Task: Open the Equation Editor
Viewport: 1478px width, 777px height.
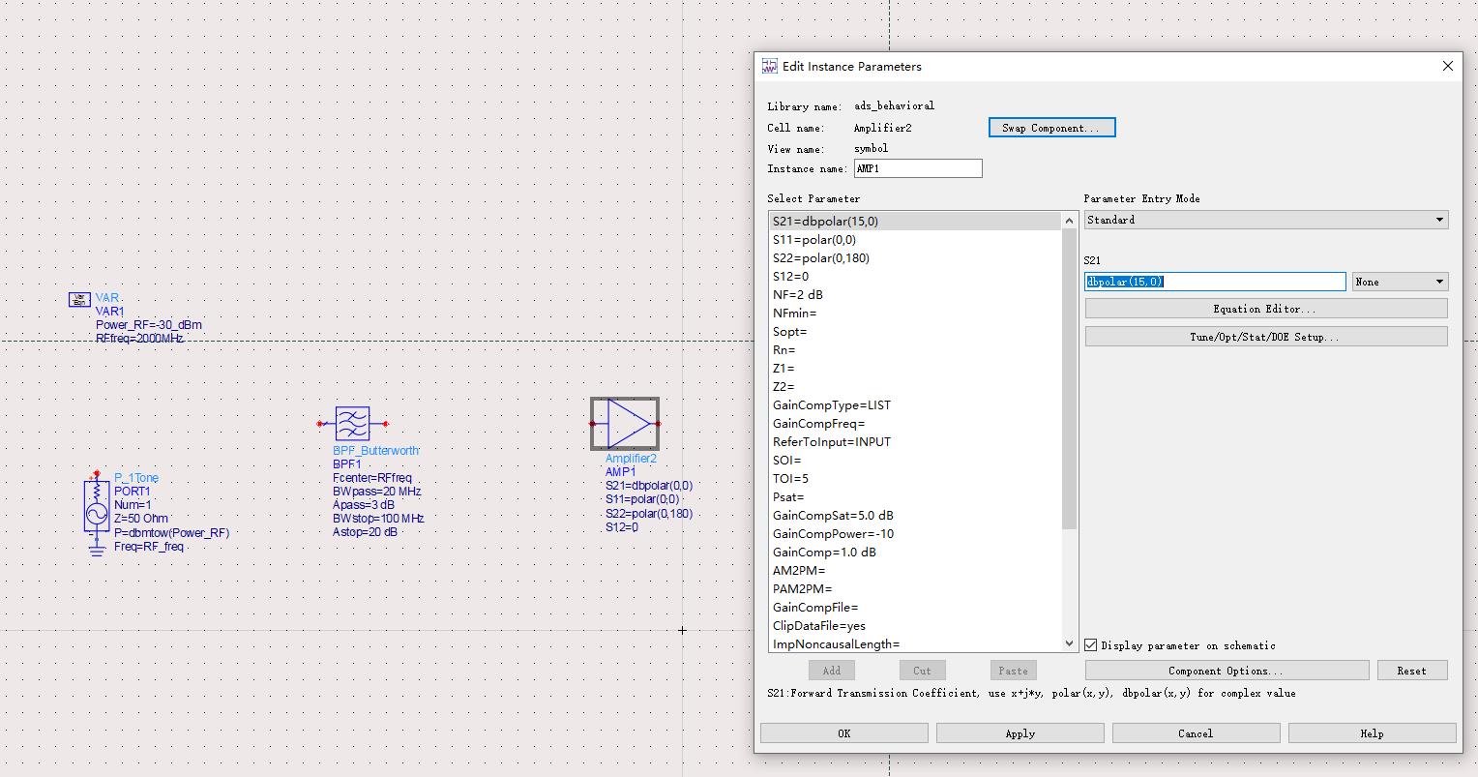Action: coord(1266,309)
